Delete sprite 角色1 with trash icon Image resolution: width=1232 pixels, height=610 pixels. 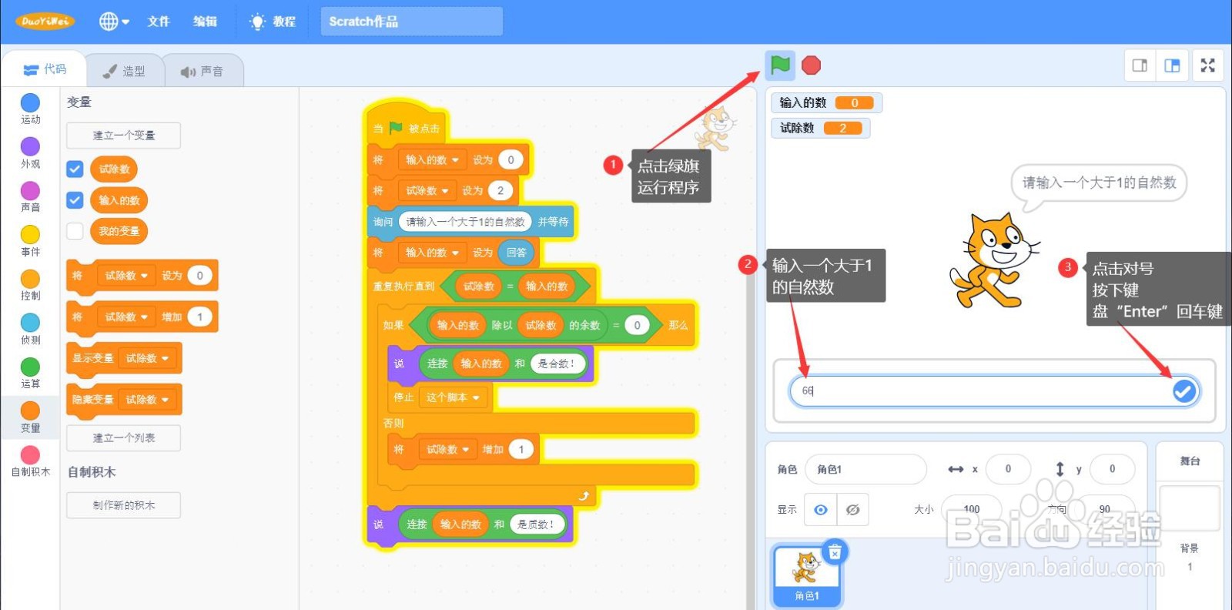point(835,551)
